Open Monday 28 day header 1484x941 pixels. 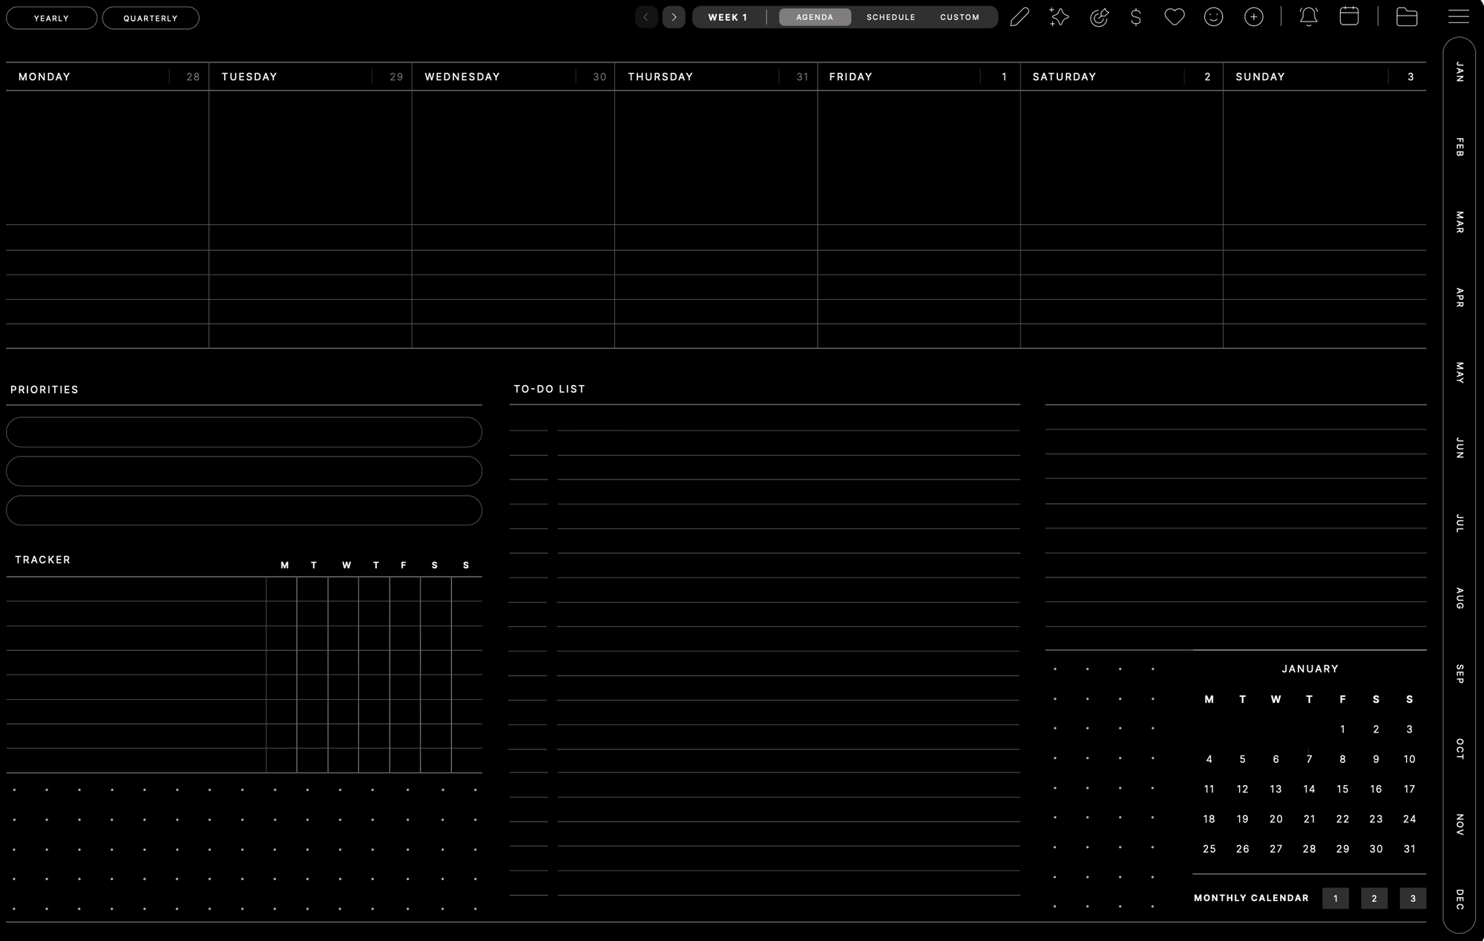click(108, 76)
